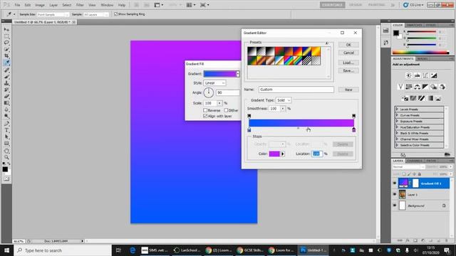Open the layer blend mode dropdown
456x256 pixels.
pos(408,167)
